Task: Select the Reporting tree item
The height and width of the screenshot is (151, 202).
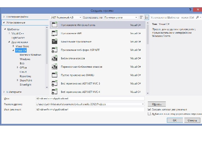Action: pos(25,76)
